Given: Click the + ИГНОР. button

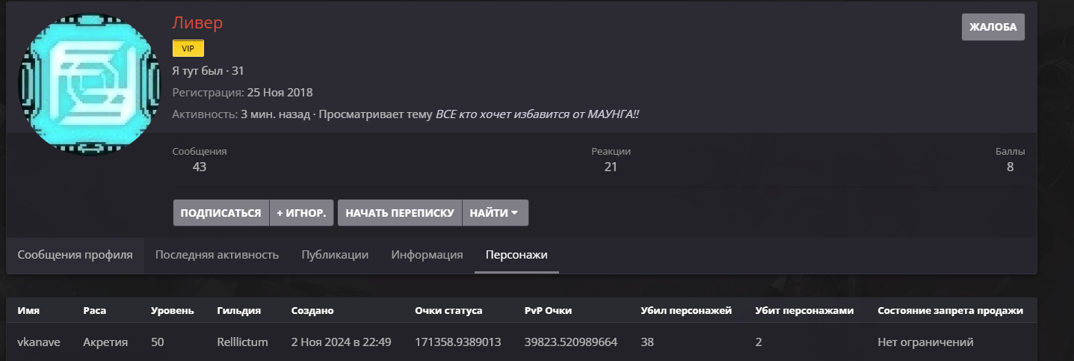Looking at the screenshot, I should point(301,213).
